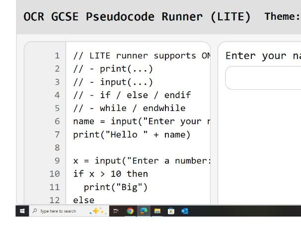Click the comment line while / endwhile
The width and height of the screenshot is (301, 225).
(129, 108)
